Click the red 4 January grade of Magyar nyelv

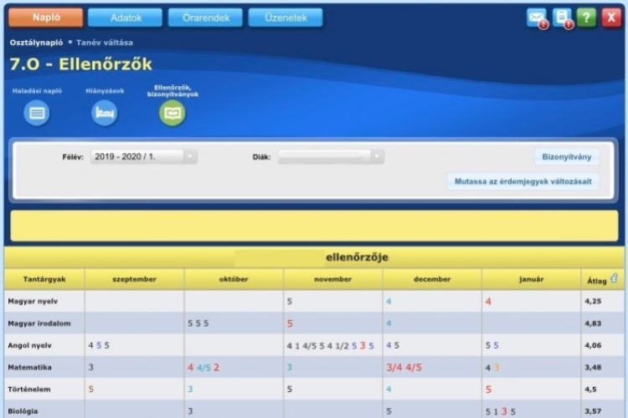click(x=488, y=301)
